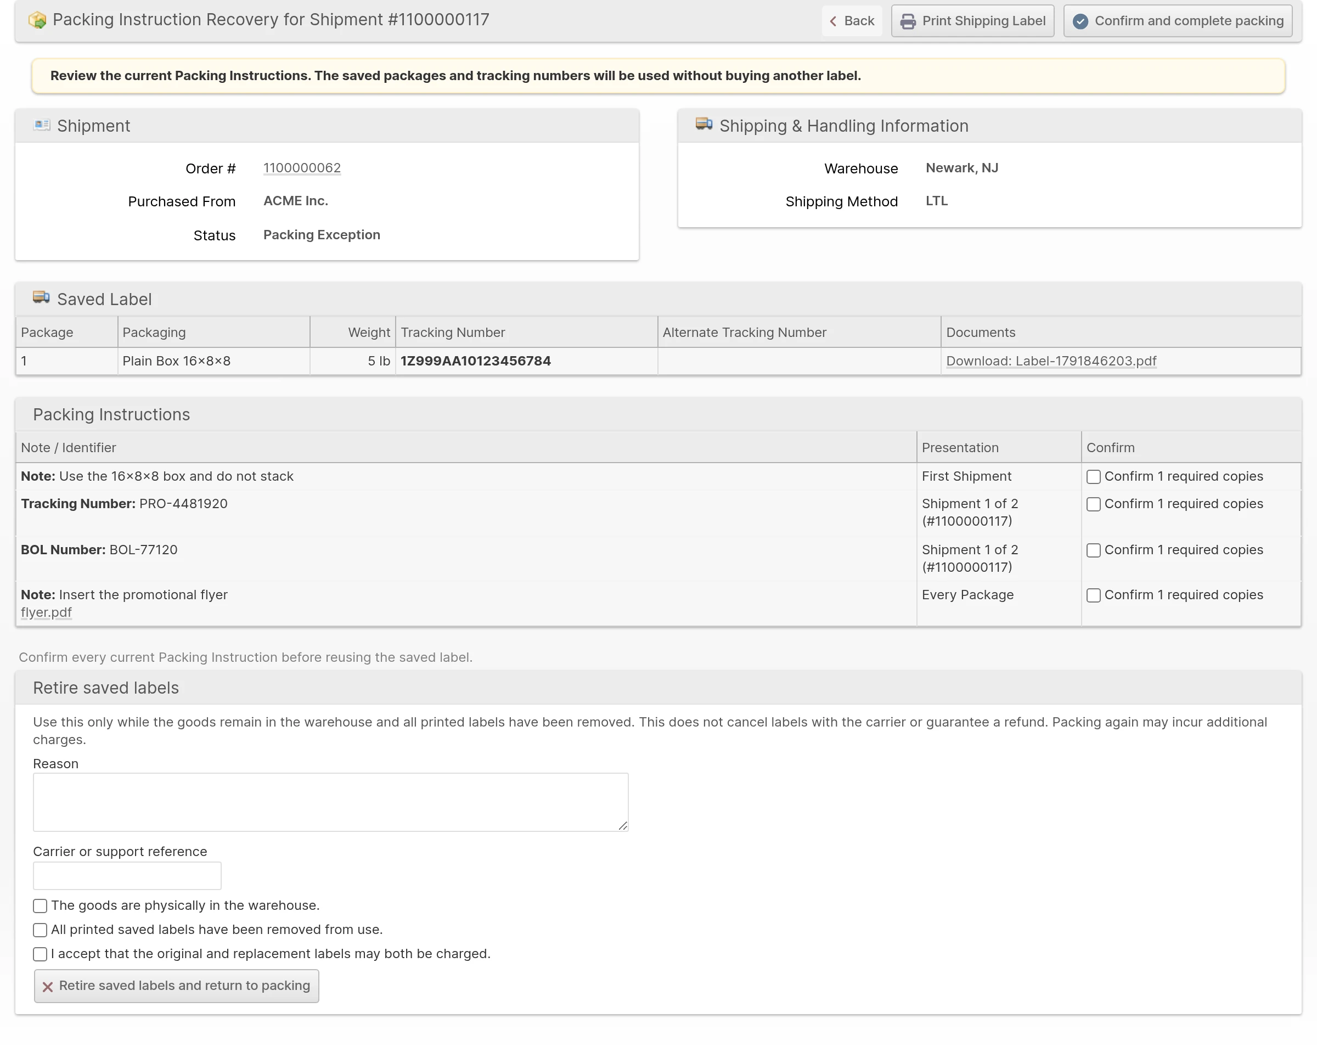1317x1058 pixels.
Task: Click the checkmark icon on Confirm and complete packing
Action: tap(1080, 21)
